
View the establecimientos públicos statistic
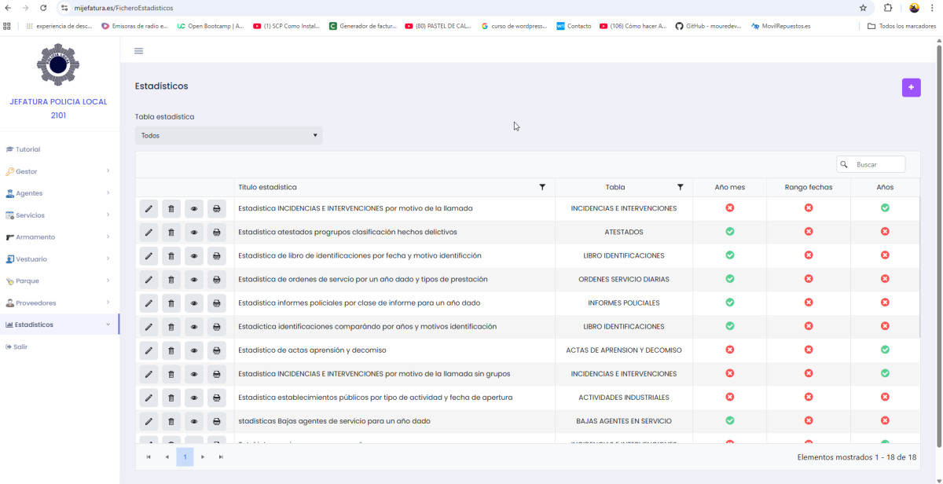point(194,398)
